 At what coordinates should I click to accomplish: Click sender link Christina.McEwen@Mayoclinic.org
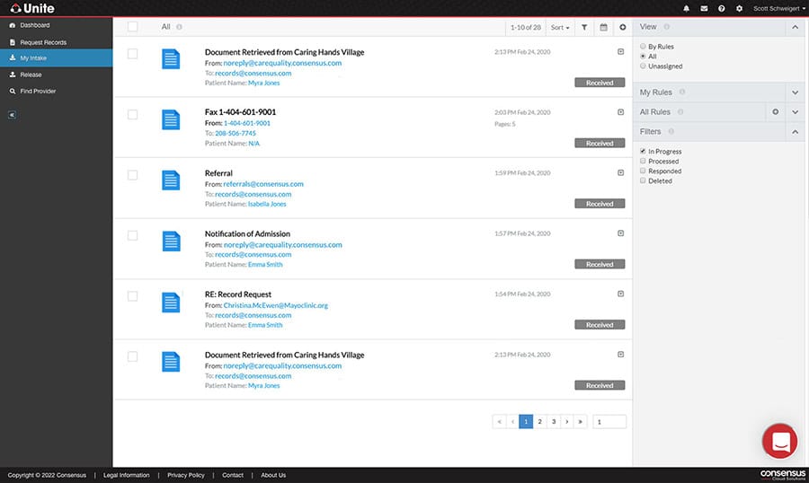tap(276, 305)
